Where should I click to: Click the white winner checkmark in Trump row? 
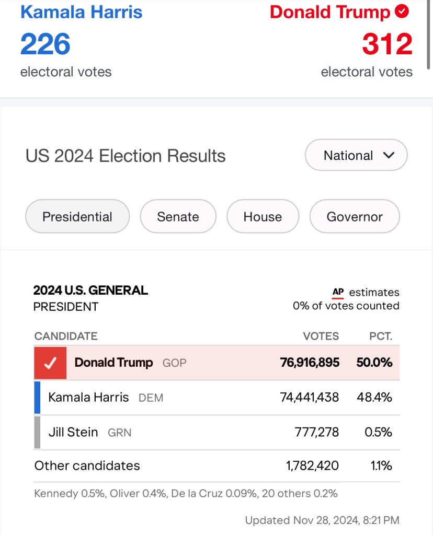tap(50, 363)
